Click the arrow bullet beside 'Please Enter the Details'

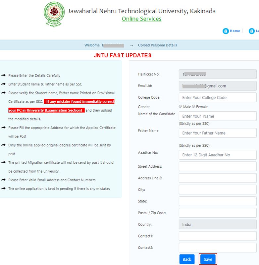pos(3,75)
